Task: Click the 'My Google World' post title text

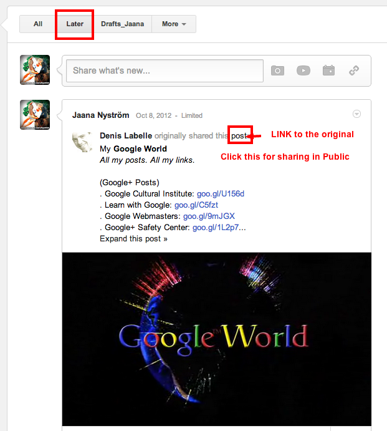Action: (133, 149)
